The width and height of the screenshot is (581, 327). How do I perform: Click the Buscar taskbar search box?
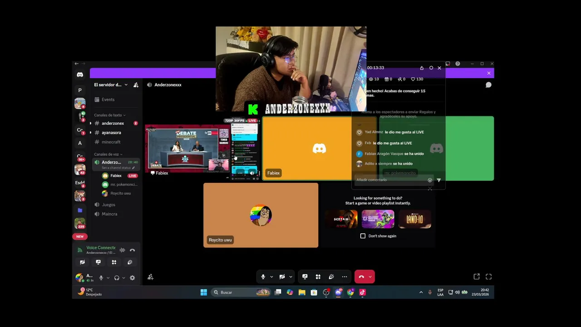241,292
